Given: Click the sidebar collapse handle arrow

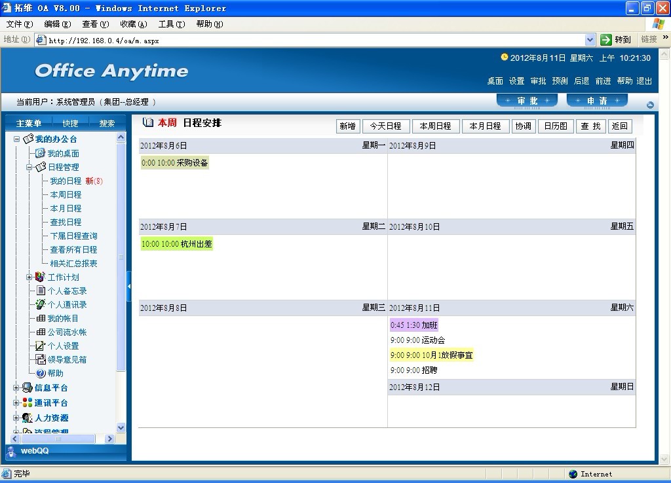Looking at the screenshot, I should pyautogui.click(x=128, y=286).
